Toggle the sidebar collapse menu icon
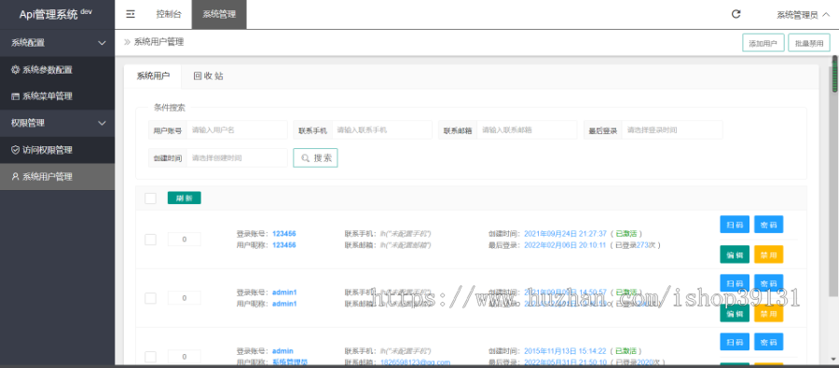This screenshot has width=839, height=368. (131, 15)
